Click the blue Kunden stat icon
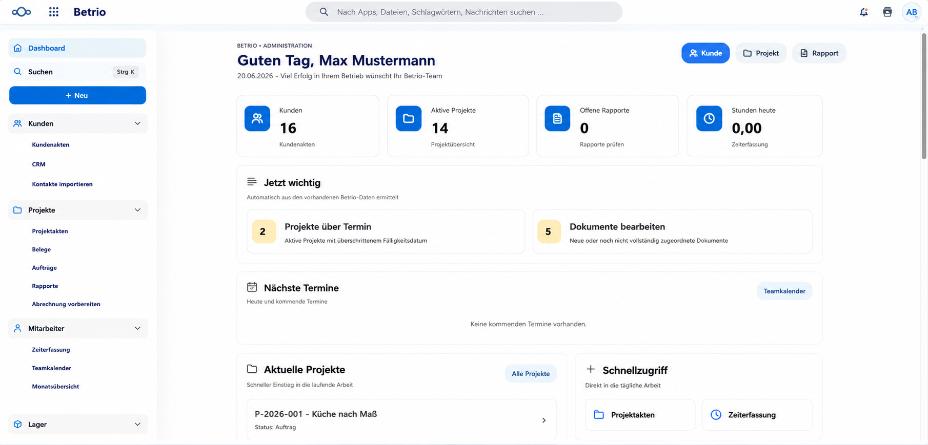The image size is (928, 445). pyautogui.click(x=257, y=118)
